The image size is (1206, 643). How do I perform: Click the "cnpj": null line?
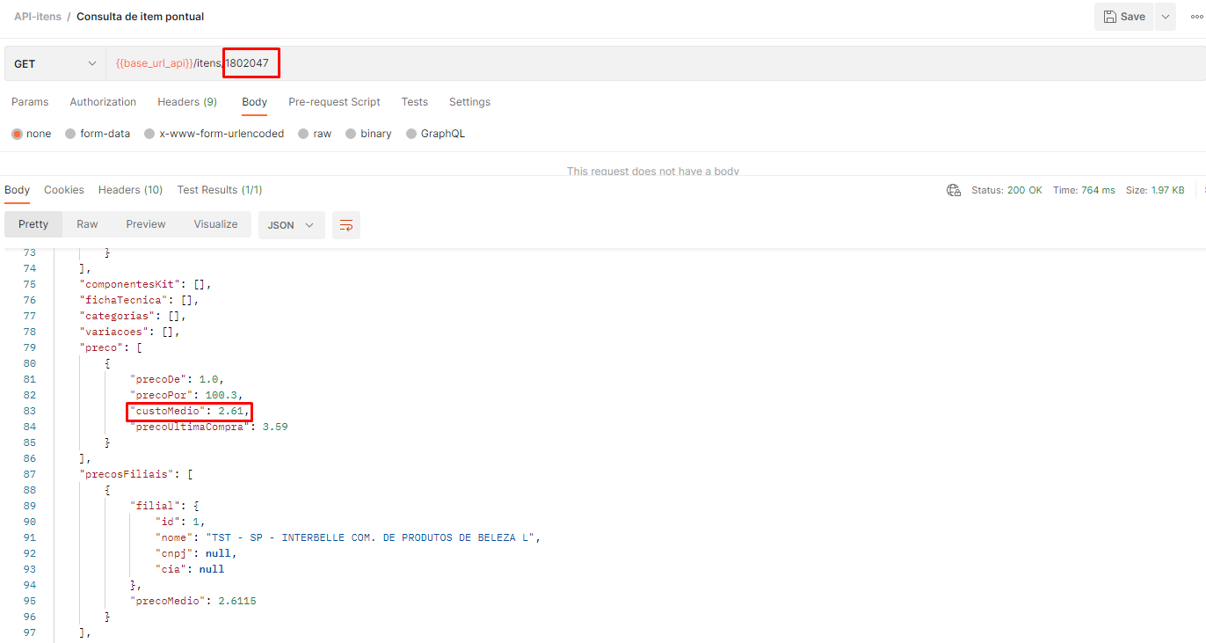point(196,553)
